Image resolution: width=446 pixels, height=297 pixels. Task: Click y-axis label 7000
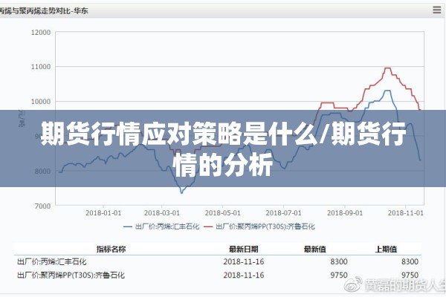tap(42, 206)
